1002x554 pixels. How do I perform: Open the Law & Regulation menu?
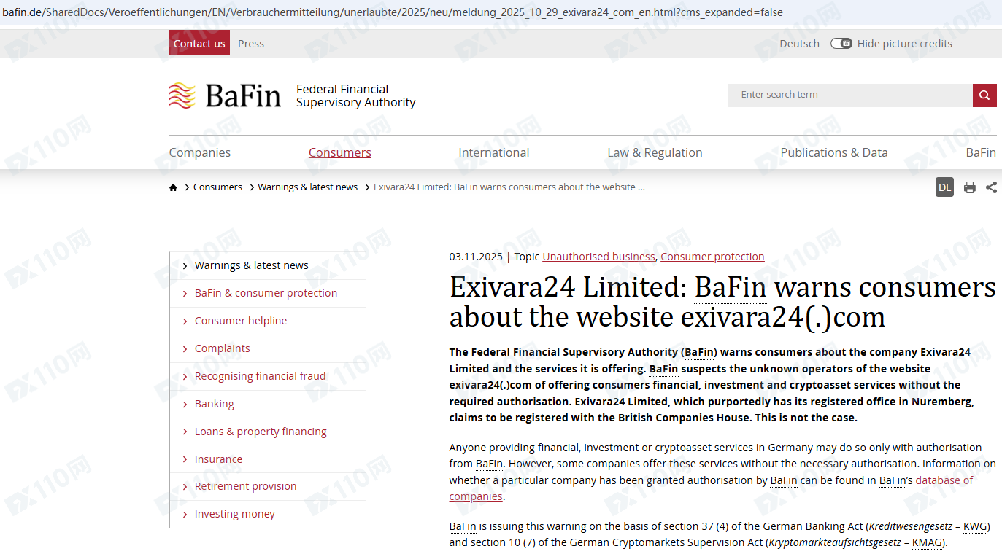[655, 152]
